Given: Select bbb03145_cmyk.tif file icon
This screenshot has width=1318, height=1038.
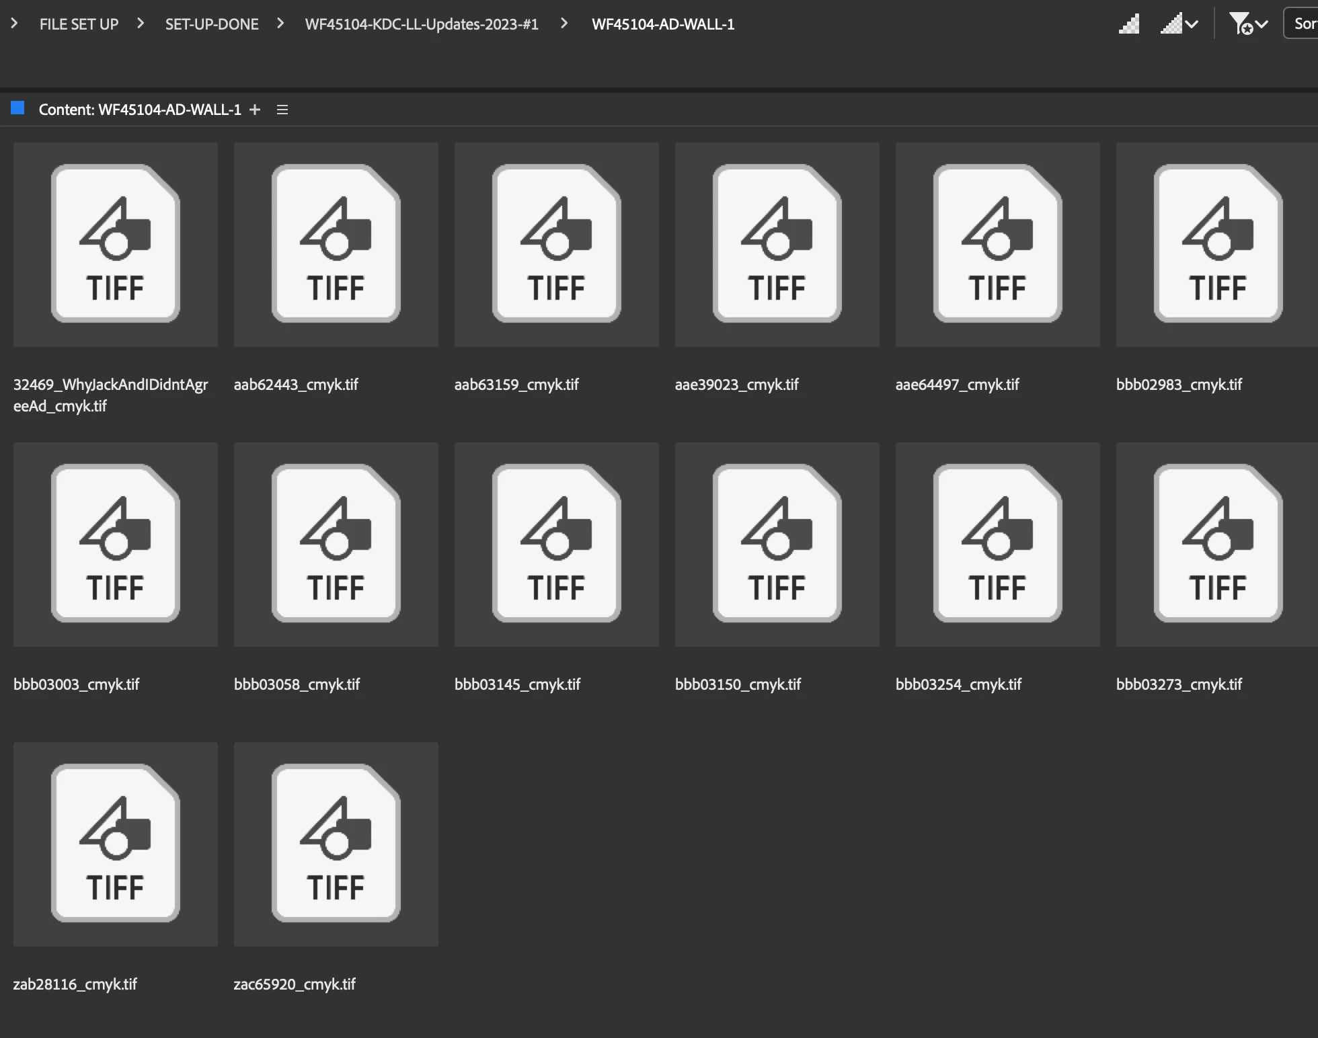Looking at the screenshot, I should [x=556, y=544].
